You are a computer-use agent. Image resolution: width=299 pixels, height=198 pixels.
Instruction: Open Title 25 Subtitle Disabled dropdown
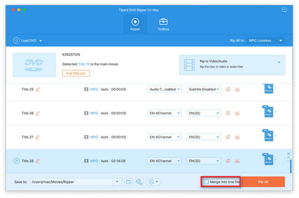pyautogui.click(x=204, y=89)
